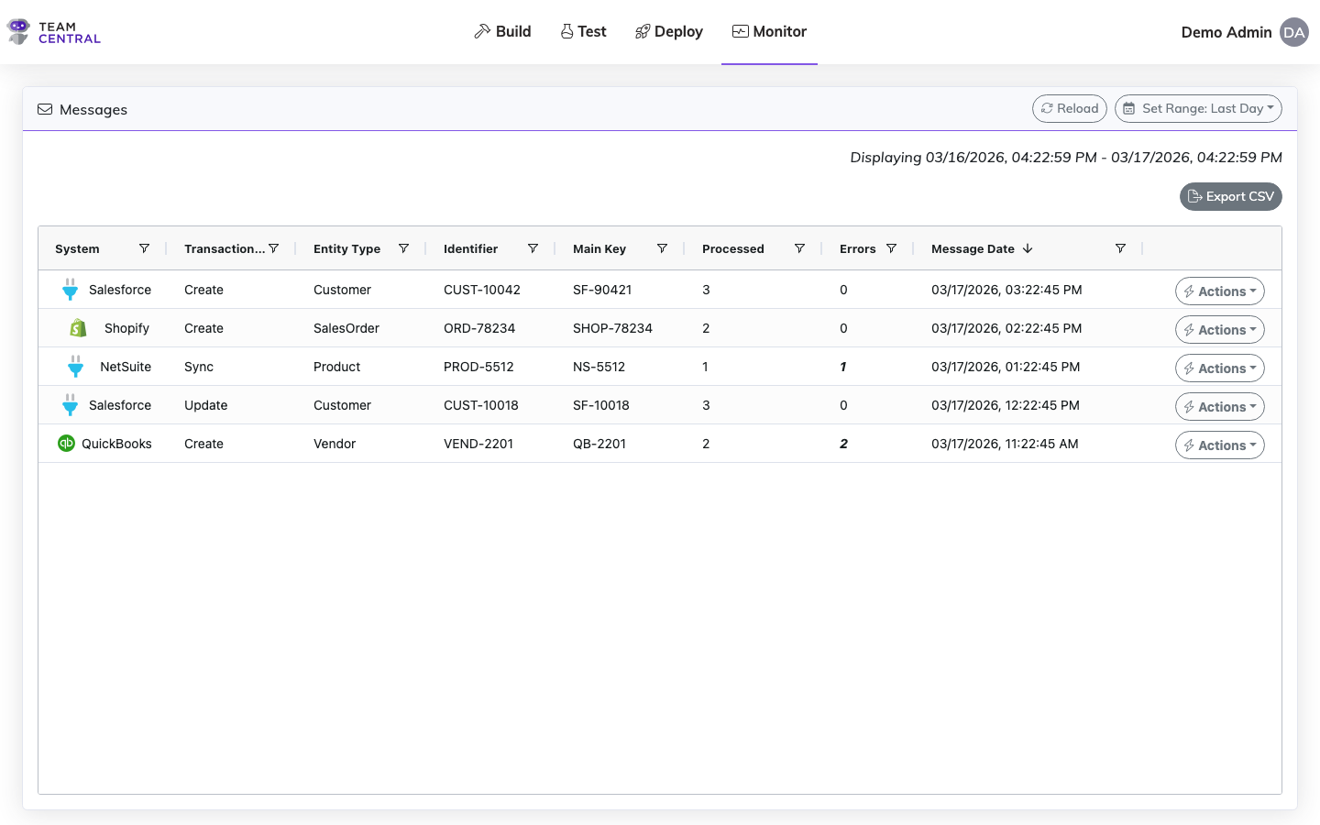1320x825 pixels.
Task: Open the Demo Admin user avatar
Action: pyautogui.click(x=1293, y=32)
